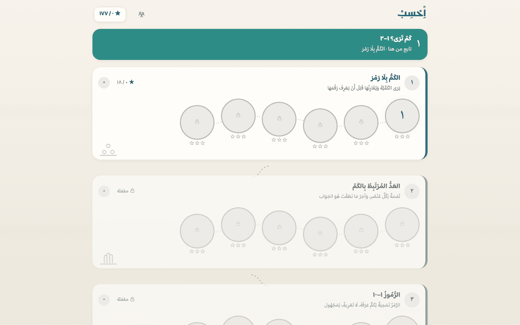Click the second locked lesson in unit one
The image size is (520, 325).
point(361,122)
